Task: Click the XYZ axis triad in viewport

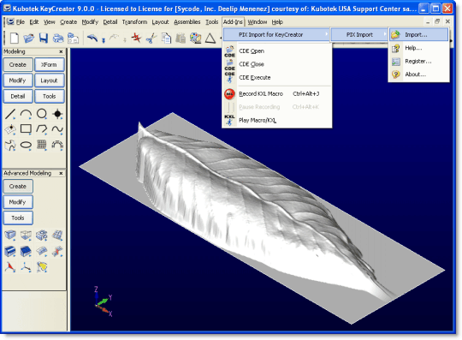Action: point(104,301)
